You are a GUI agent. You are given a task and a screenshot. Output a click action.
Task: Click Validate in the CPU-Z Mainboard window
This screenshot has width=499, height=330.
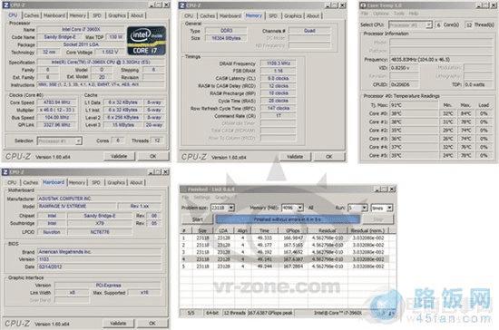click(x=118, y=324)
